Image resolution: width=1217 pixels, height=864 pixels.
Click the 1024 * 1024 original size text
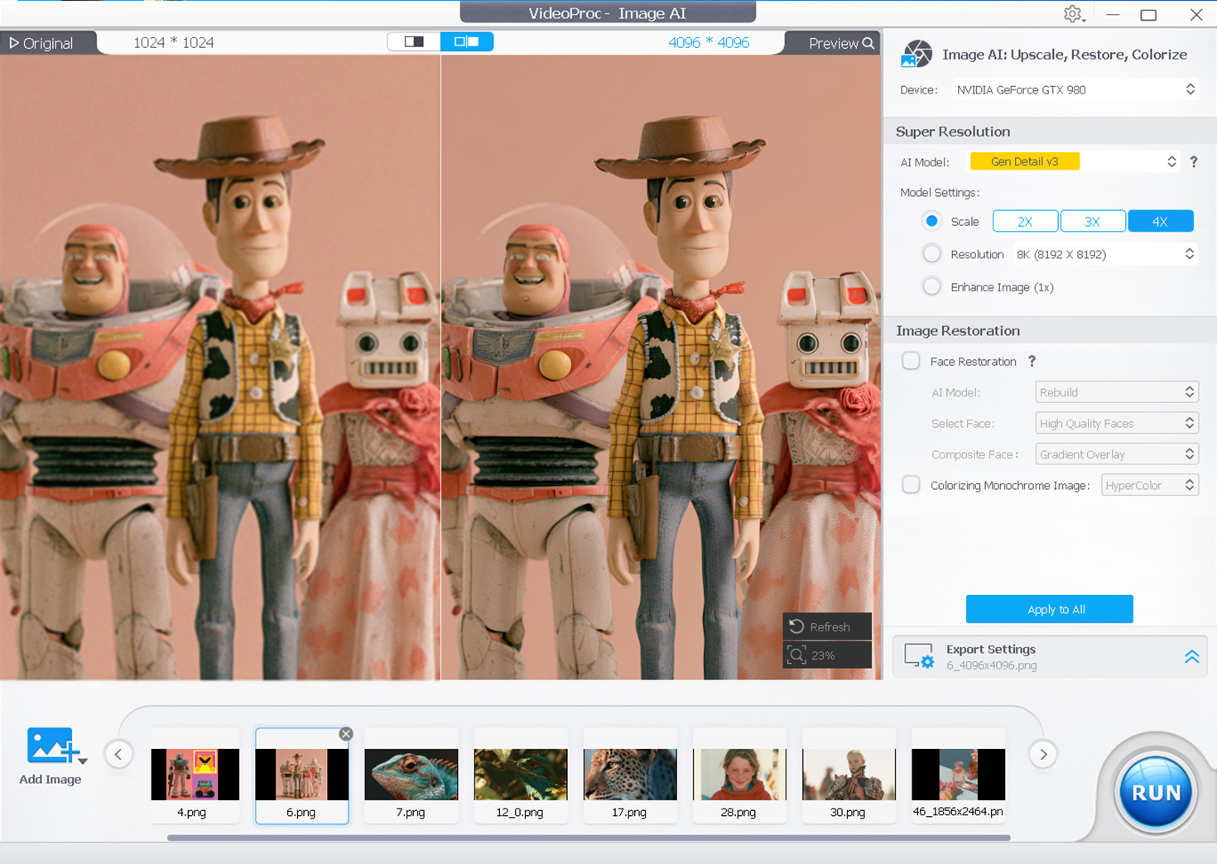click(x=174, y=42)
